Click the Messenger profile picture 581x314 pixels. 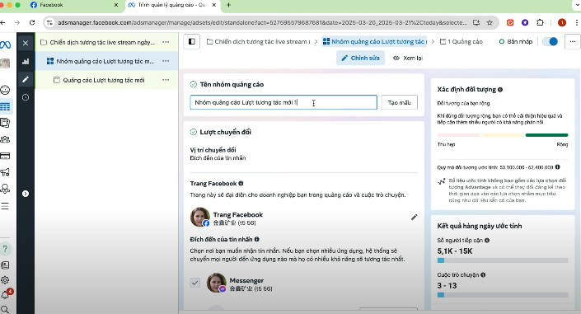tap(217, 283)
